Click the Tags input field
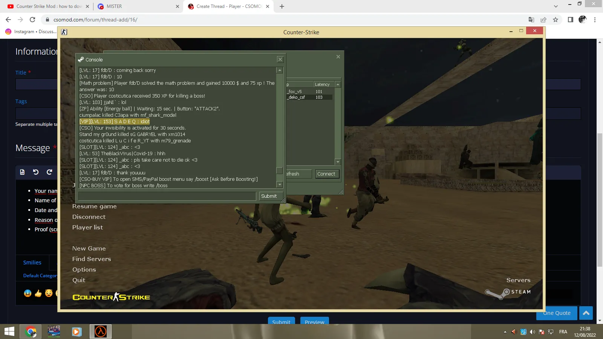 pos(37,113)
